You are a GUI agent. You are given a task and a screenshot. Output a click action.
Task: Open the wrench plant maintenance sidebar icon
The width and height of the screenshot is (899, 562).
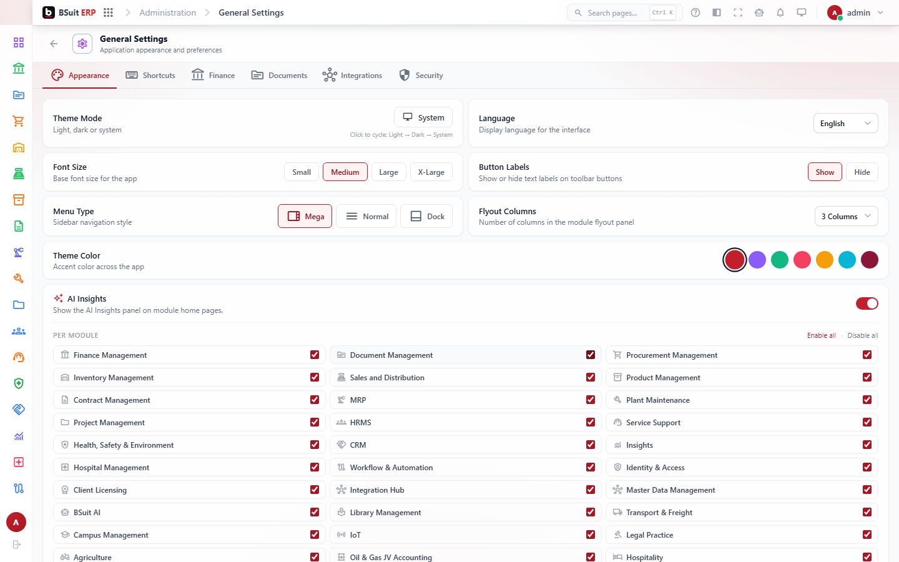pos(19,279)
